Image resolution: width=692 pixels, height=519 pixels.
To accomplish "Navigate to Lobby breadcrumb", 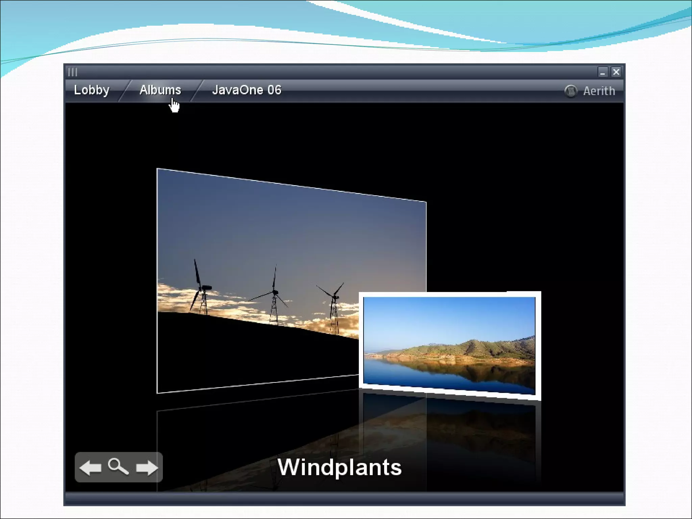I will pos(92,90).
